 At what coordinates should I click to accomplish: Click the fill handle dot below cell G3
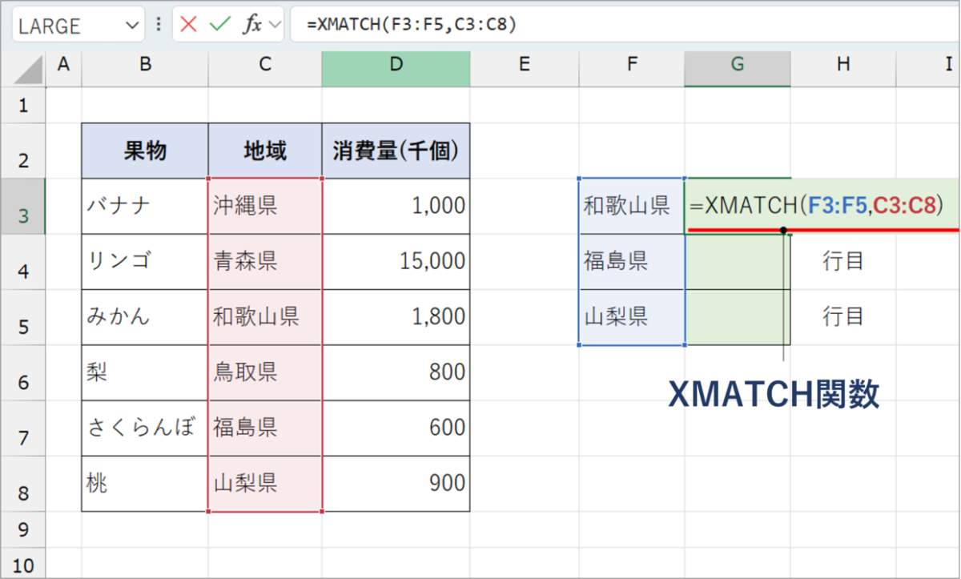tap(782, 231)
